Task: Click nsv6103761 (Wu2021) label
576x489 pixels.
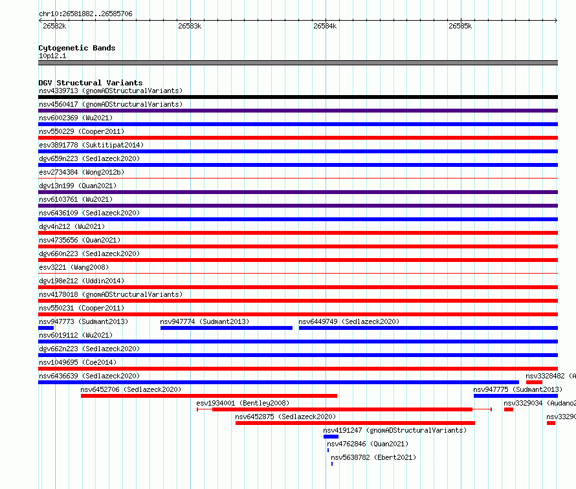Action: [76, 199]
